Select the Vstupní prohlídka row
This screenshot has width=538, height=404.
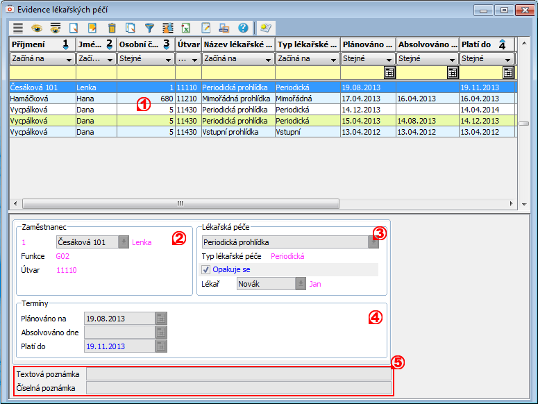(229, 132)
